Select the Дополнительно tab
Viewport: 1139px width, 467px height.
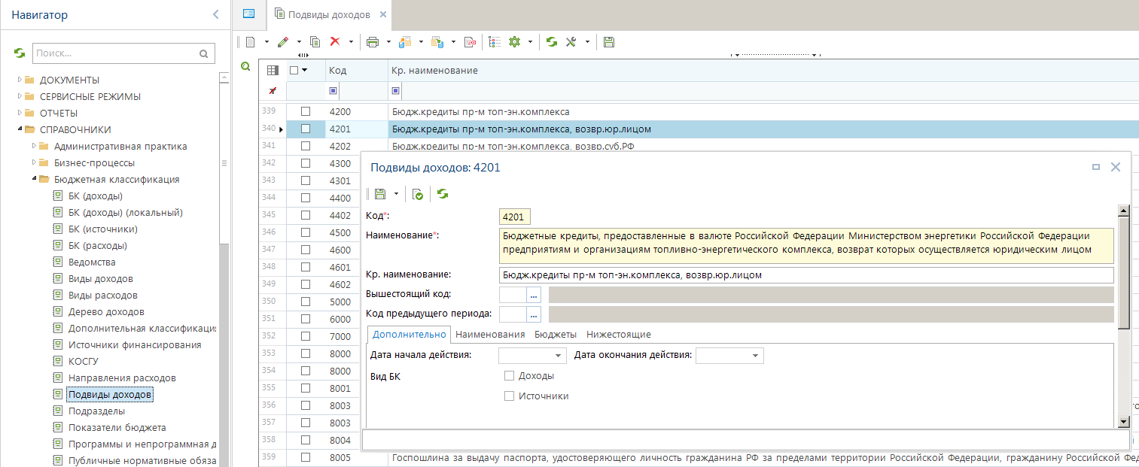(410, 335)
